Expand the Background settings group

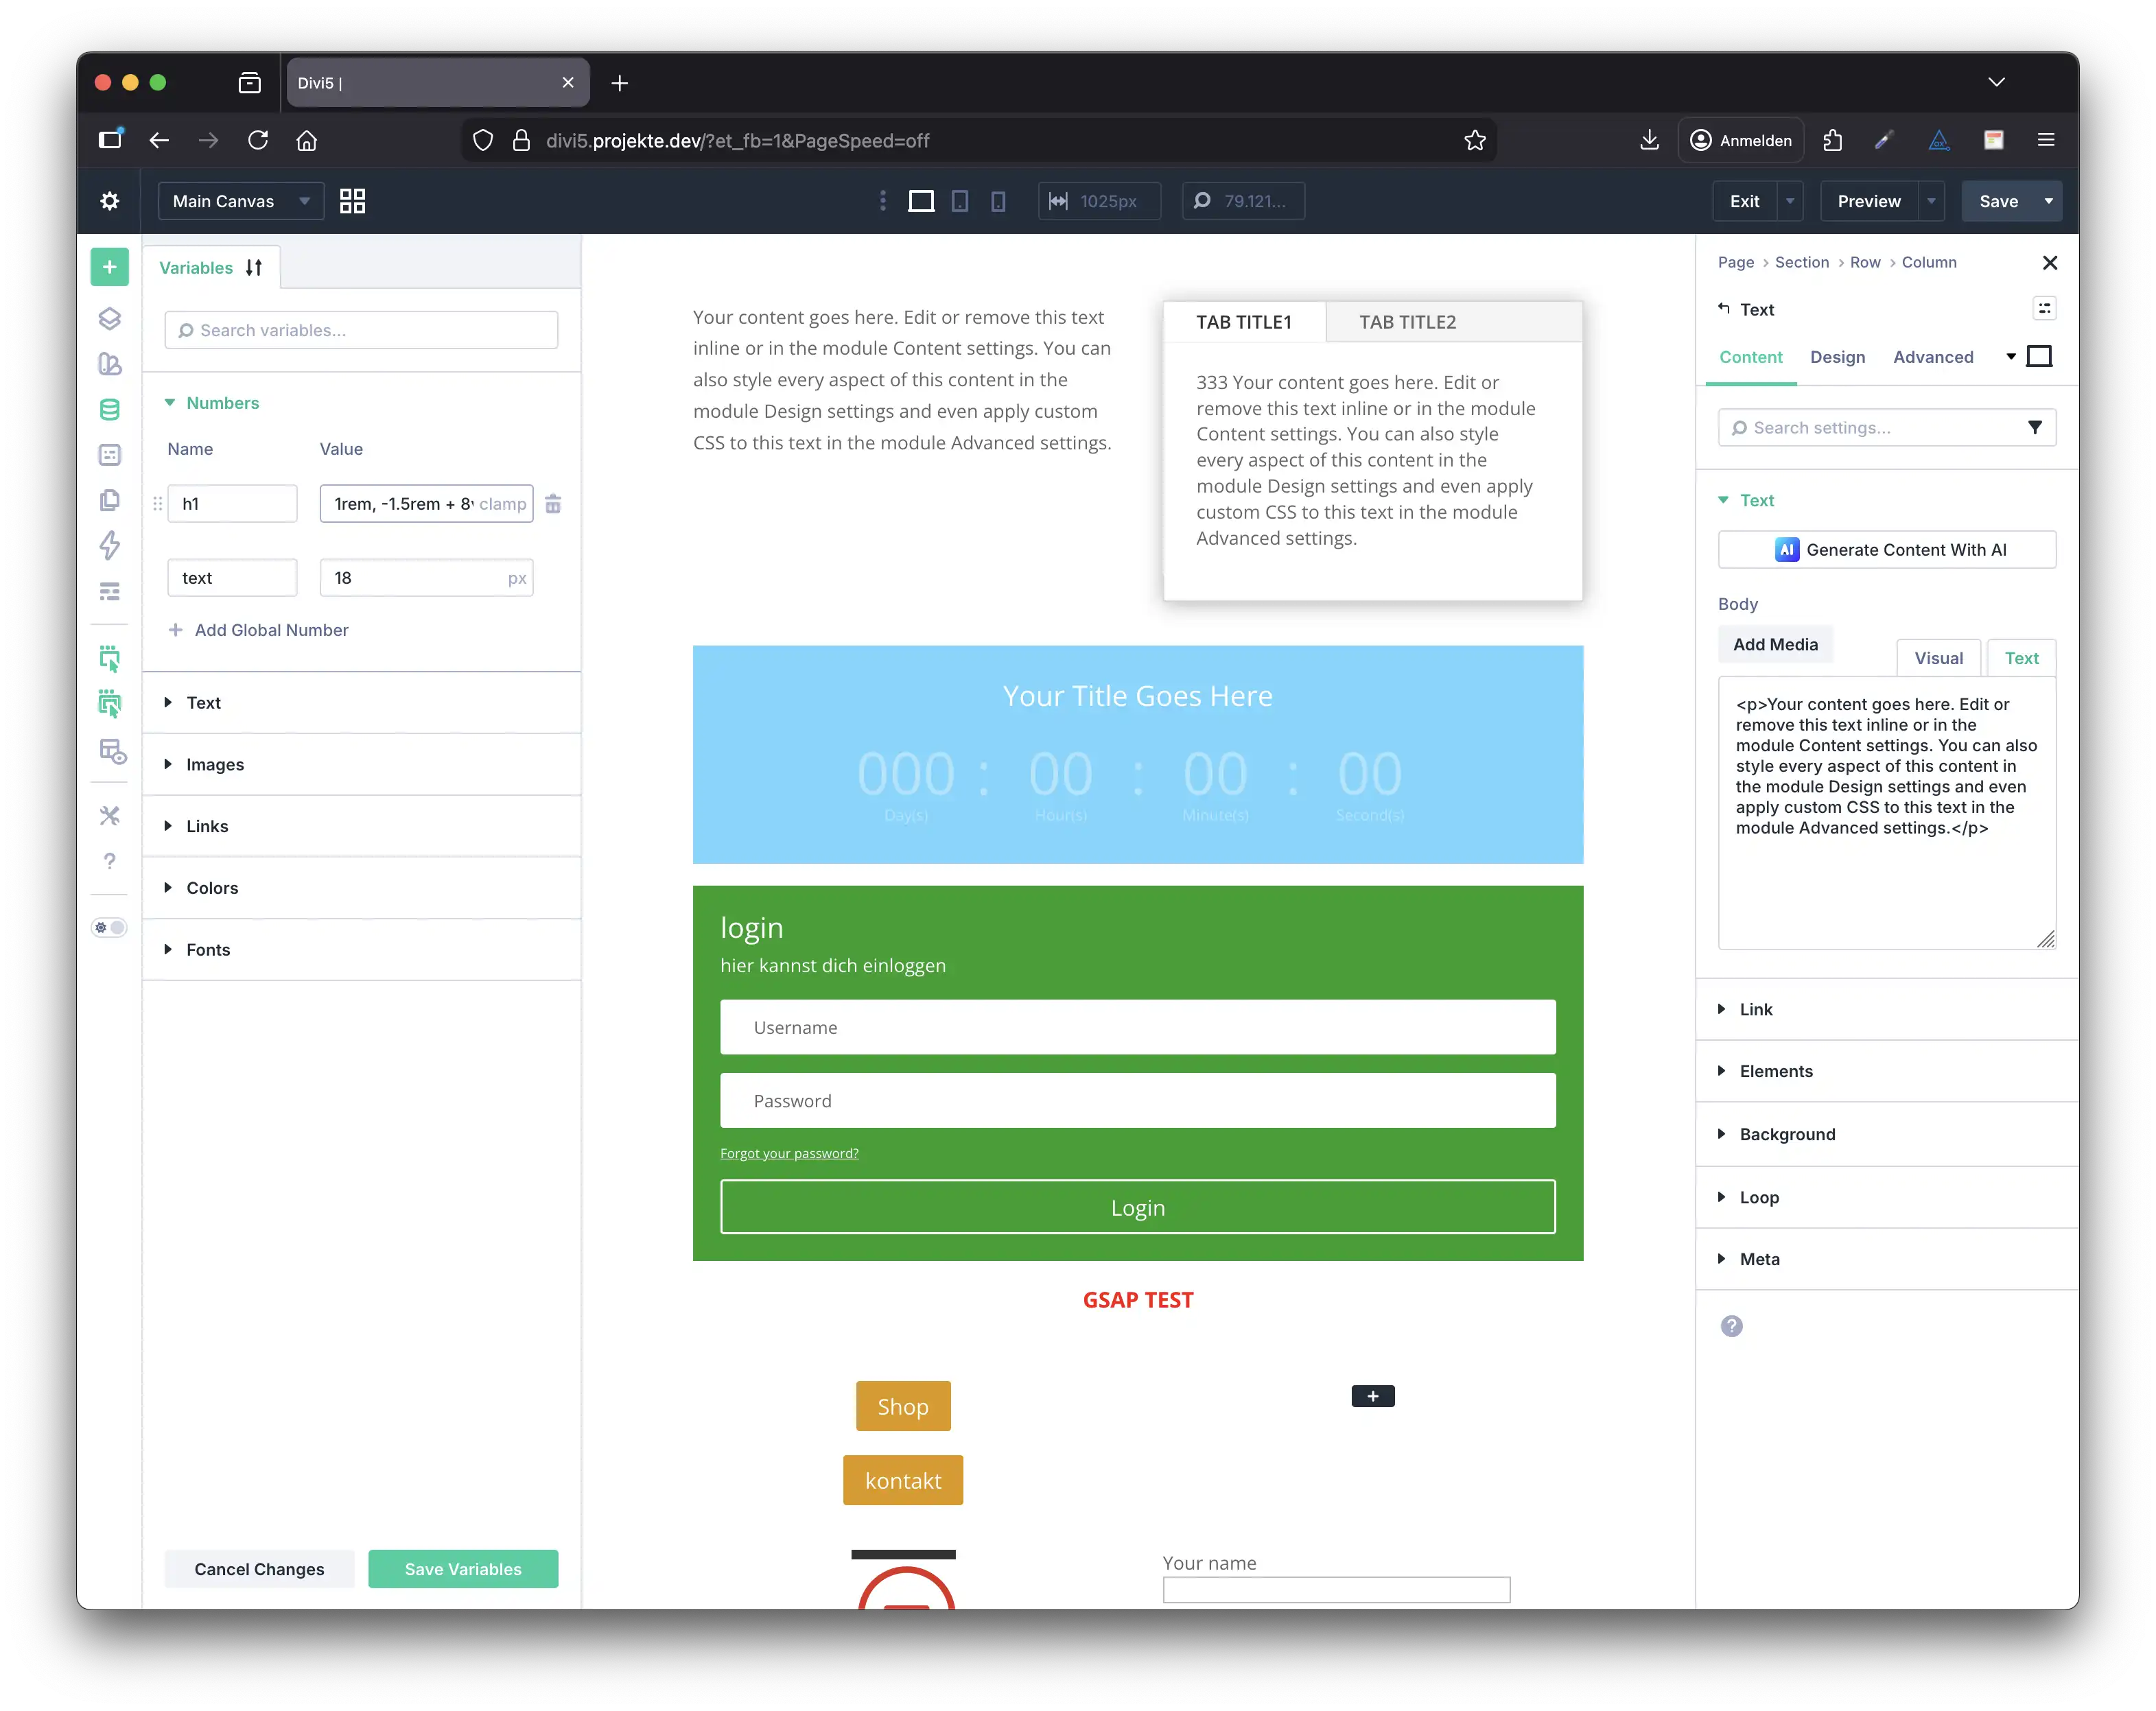pos(1787,1134)
